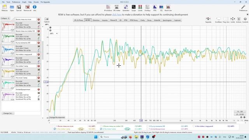This screenshot has height=140, width=249.
Task: Dismiss the donation banner
Action: 247,14
